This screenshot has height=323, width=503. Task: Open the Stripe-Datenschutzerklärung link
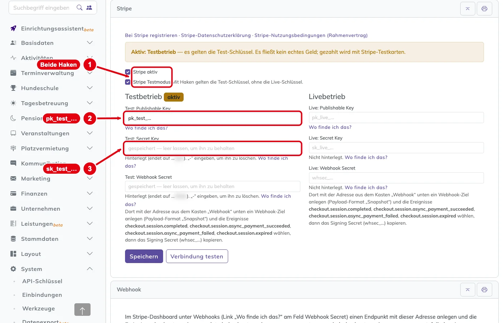coord(216,35)
